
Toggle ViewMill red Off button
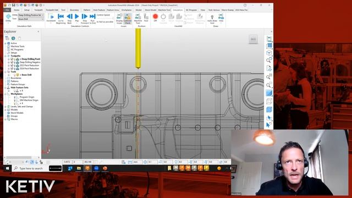155,18
